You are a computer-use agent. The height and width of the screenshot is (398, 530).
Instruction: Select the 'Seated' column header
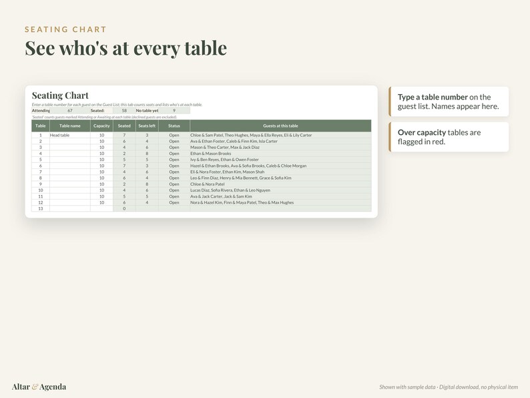[x=124, y=126]
